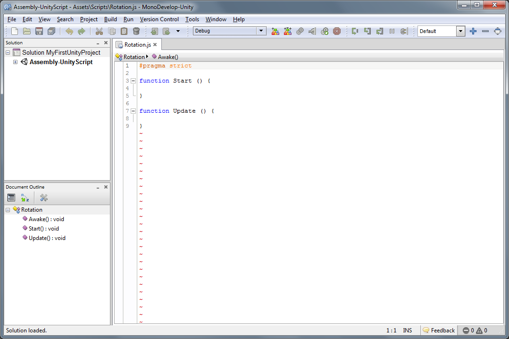
Task: Click the Rebuild All blocks icon
Action: click(288, 31)
